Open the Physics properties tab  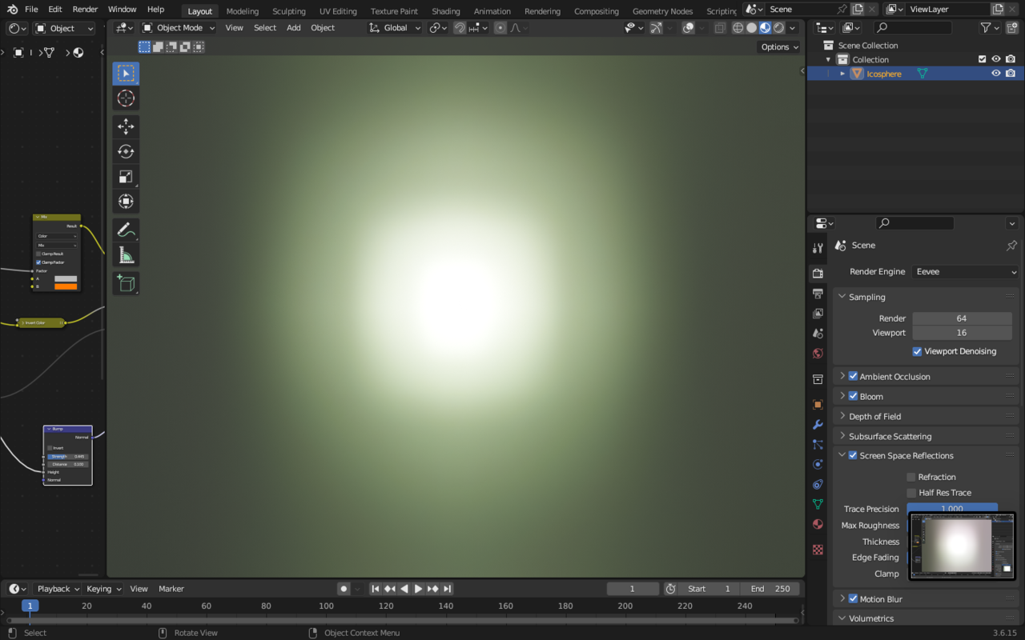pyautogui.click(x=818, y=464)
